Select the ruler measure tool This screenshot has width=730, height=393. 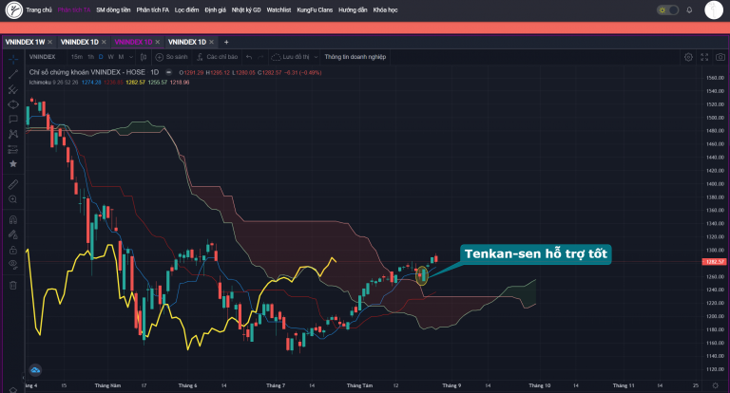[13, 185]
